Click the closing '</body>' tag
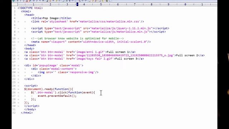This screenshot has width=229, height=129. pyautogui.click(x=30, y=109)
